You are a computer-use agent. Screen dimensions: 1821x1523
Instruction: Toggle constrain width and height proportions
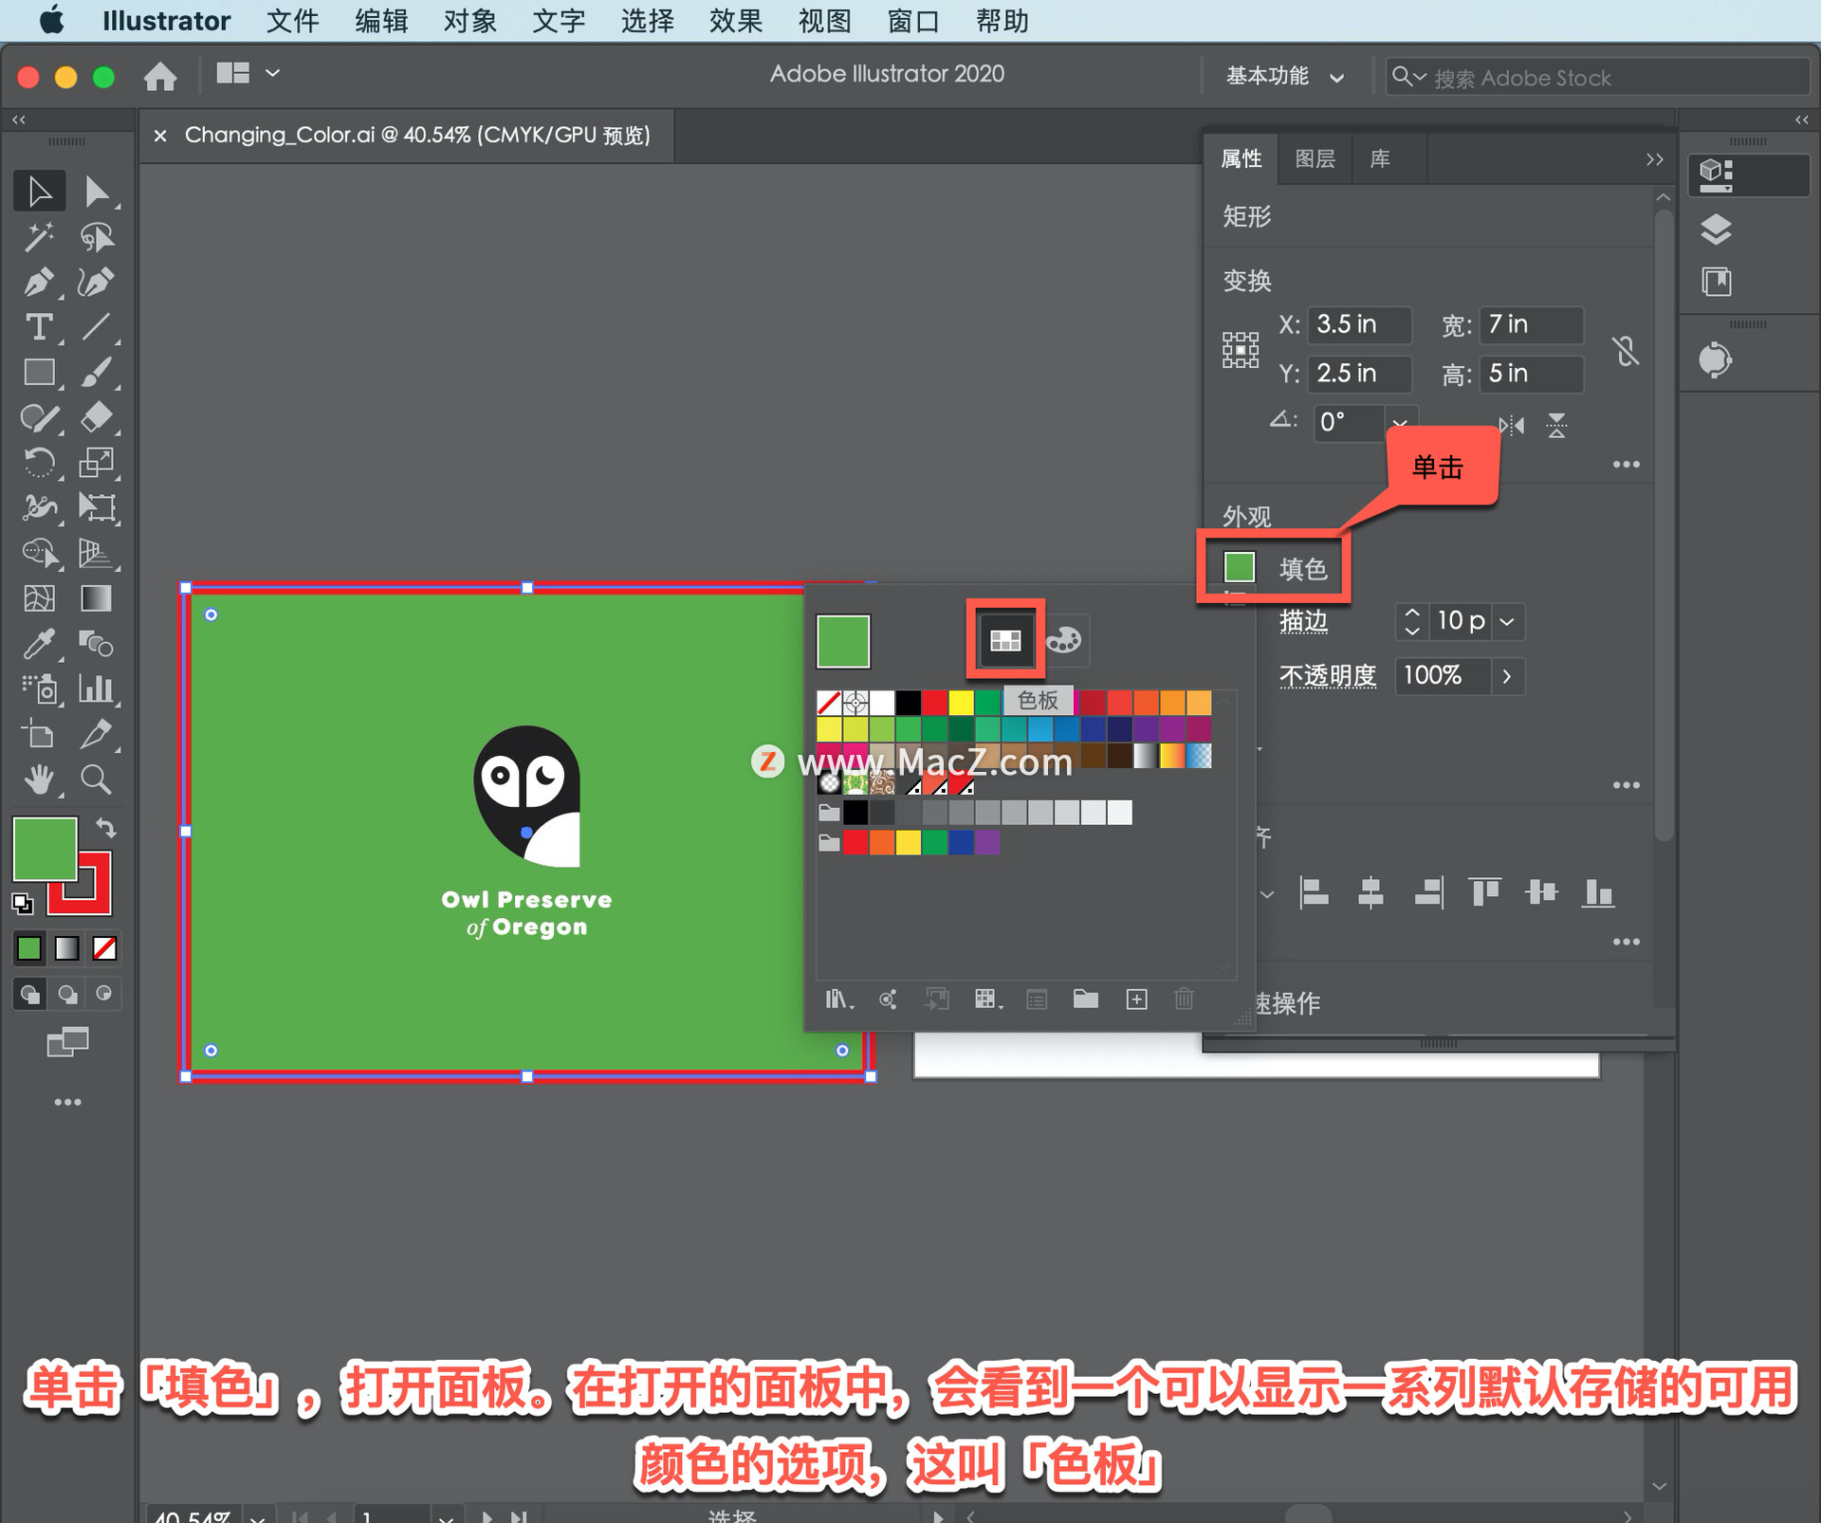click(1625, 351)
